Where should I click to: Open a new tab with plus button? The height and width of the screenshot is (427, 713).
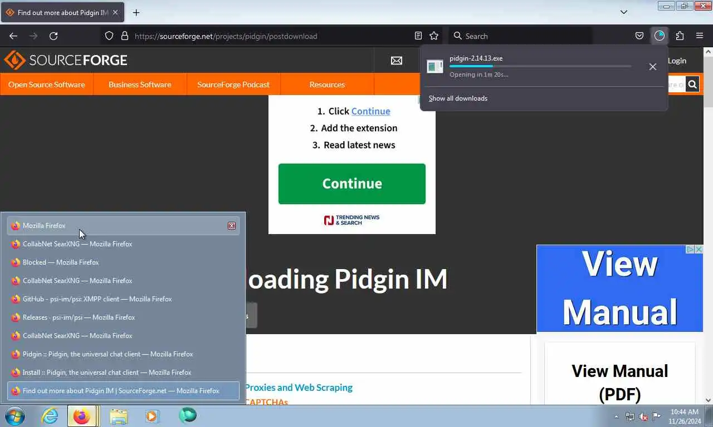pyautogui.click(x=136, y=12)
